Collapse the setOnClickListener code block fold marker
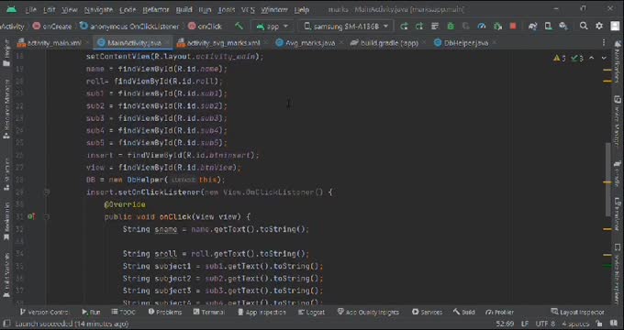The width and height of the screenshot is (624, 330). coord(47,192)
